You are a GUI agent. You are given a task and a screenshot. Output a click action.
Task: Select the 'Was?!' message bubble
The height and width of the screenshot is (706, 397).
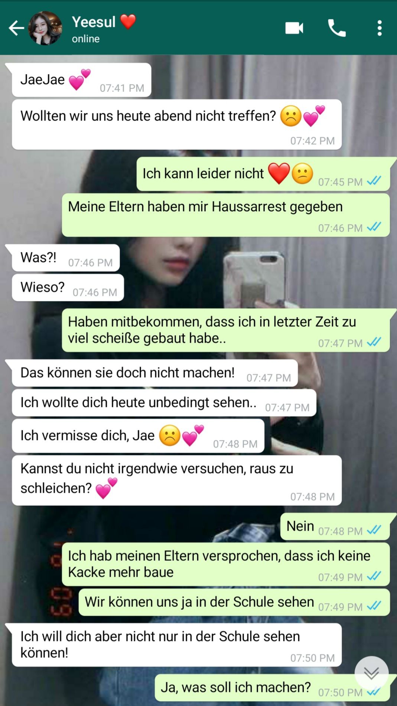tap(66, 258)
